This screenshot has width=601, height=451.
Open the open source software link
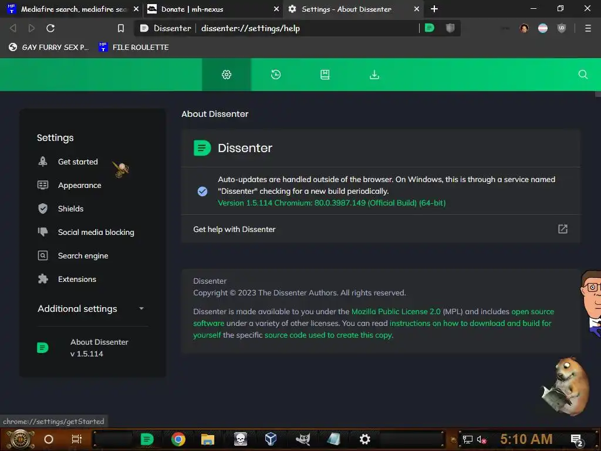(532, 311)
